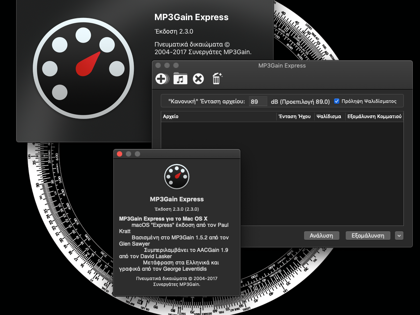The height and width of the screenshot is (315, 420).
Task: Click the Αρχείο column header
Action: (x=219, y=116)
